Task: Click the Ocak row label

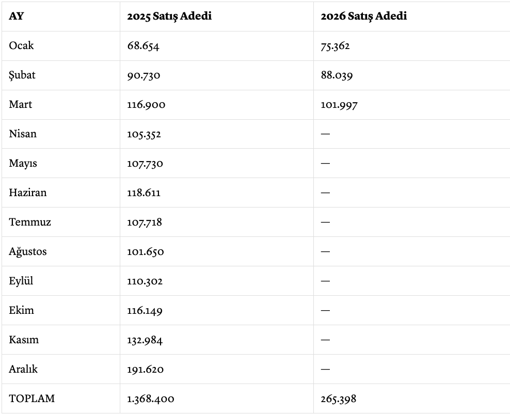Action: pyautogui.click(x=21, y=45)
